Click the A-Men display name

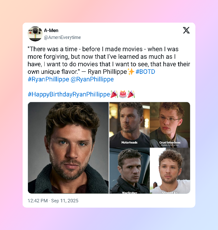[x=51, y=30]
